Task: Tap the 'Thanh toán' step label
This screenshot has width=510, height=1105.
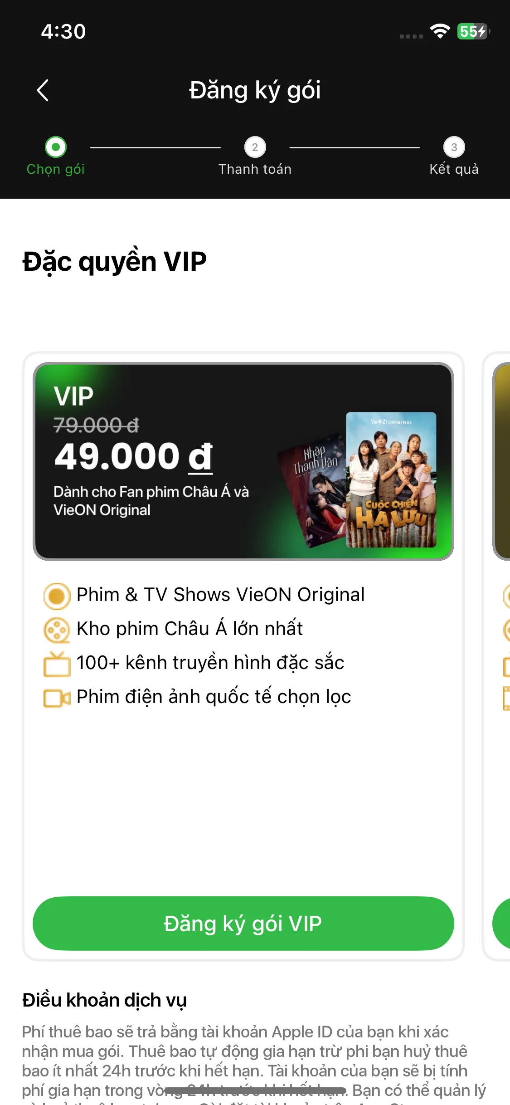Action: click(x=255, y=169)
